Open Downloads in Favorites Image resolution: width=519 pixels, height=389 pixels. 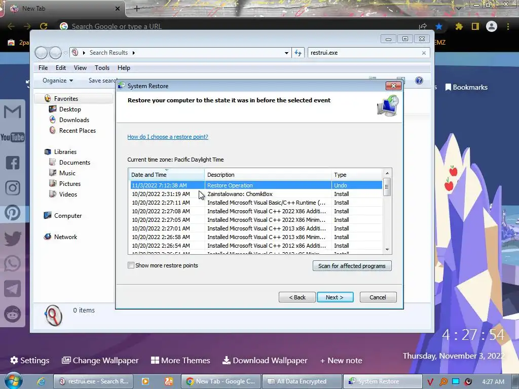[74, 120]
